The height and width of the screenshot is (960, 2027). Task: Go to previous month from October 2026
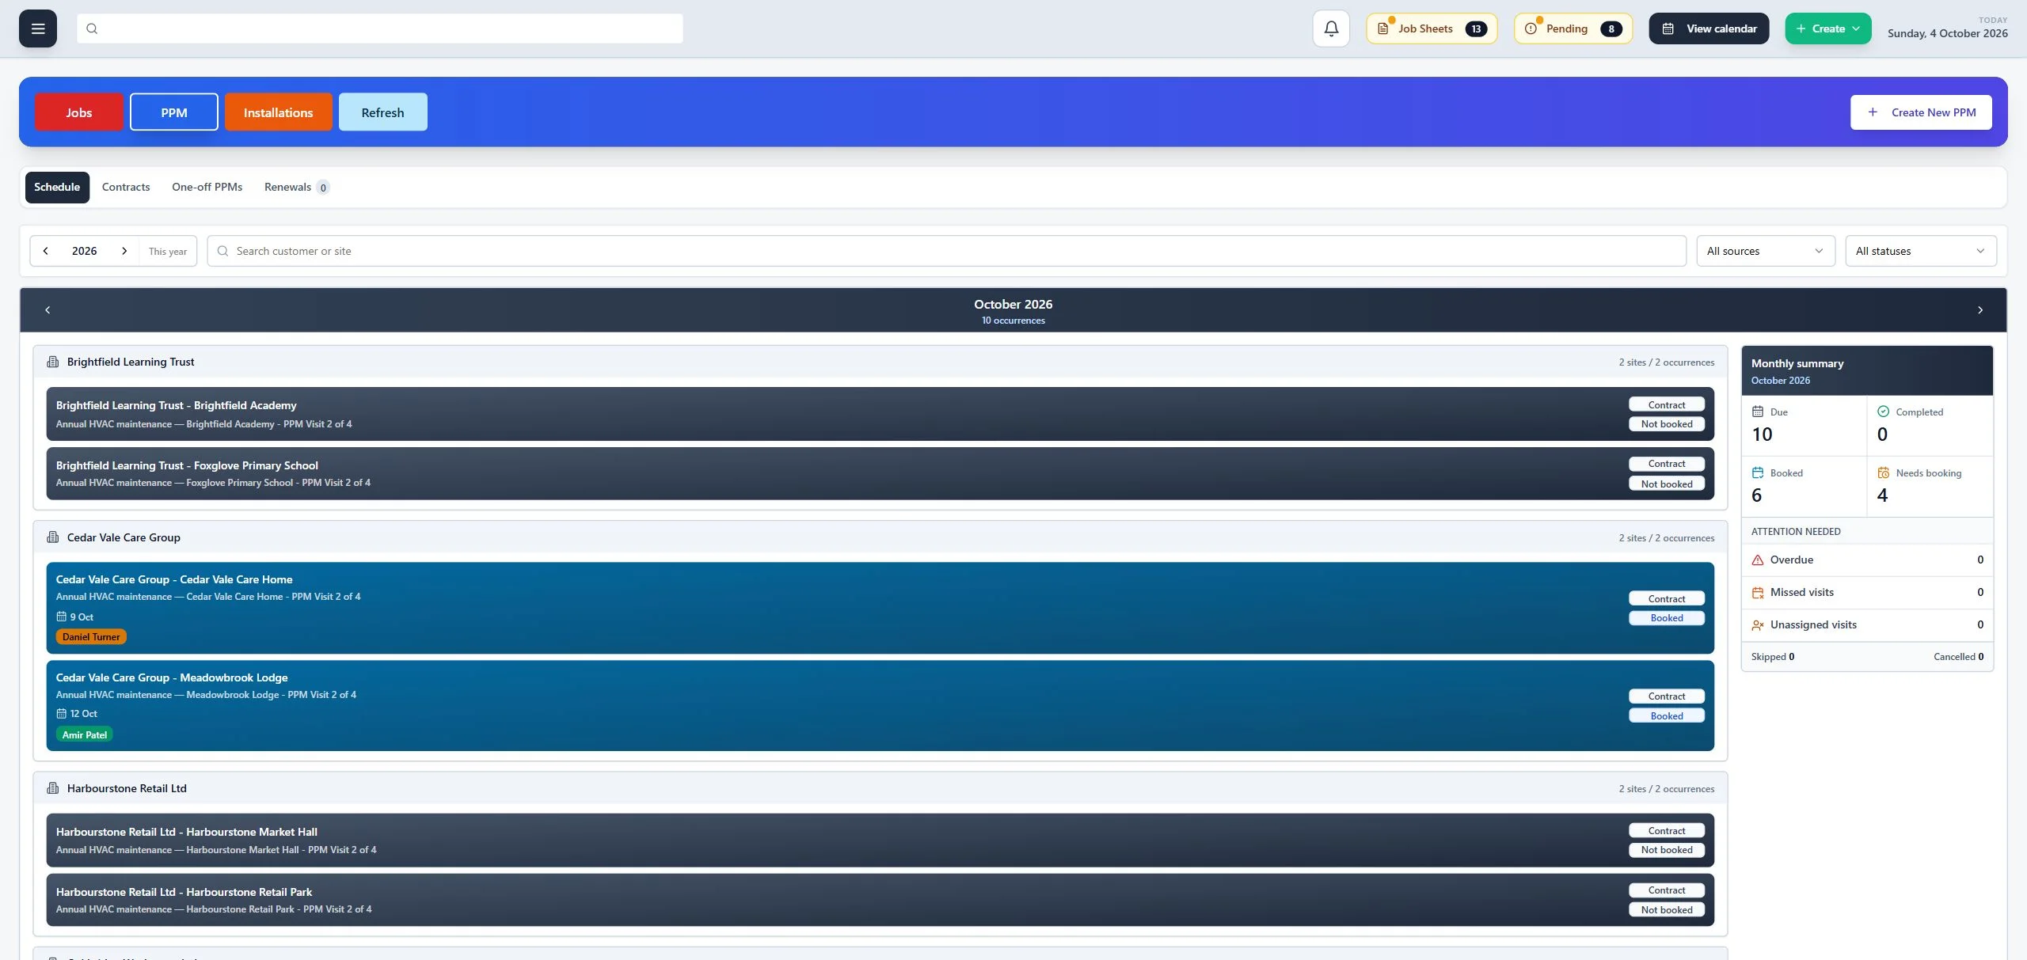pyautogui.click(x=48, y=309)
